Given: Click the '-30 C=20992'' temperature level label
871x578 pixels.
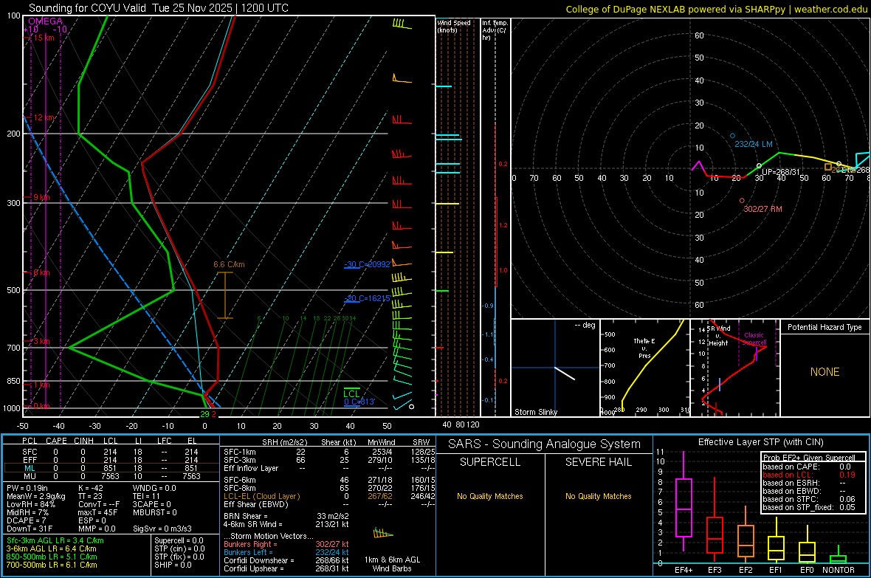Looking at the screenshot, I should [367, 264].
